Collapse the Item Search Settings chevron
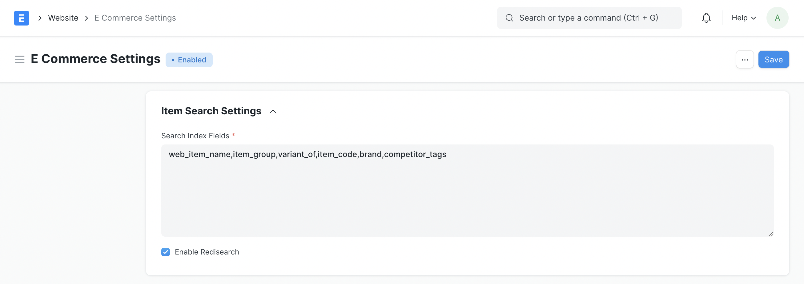Image resolution: width=804 pixels, height=284 pixels. pos(273,112)
